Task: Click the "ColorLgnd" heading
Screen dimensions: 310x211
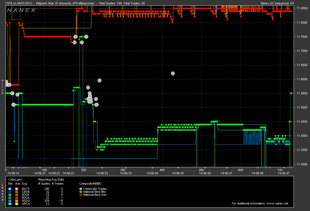Action: [15, 180]
